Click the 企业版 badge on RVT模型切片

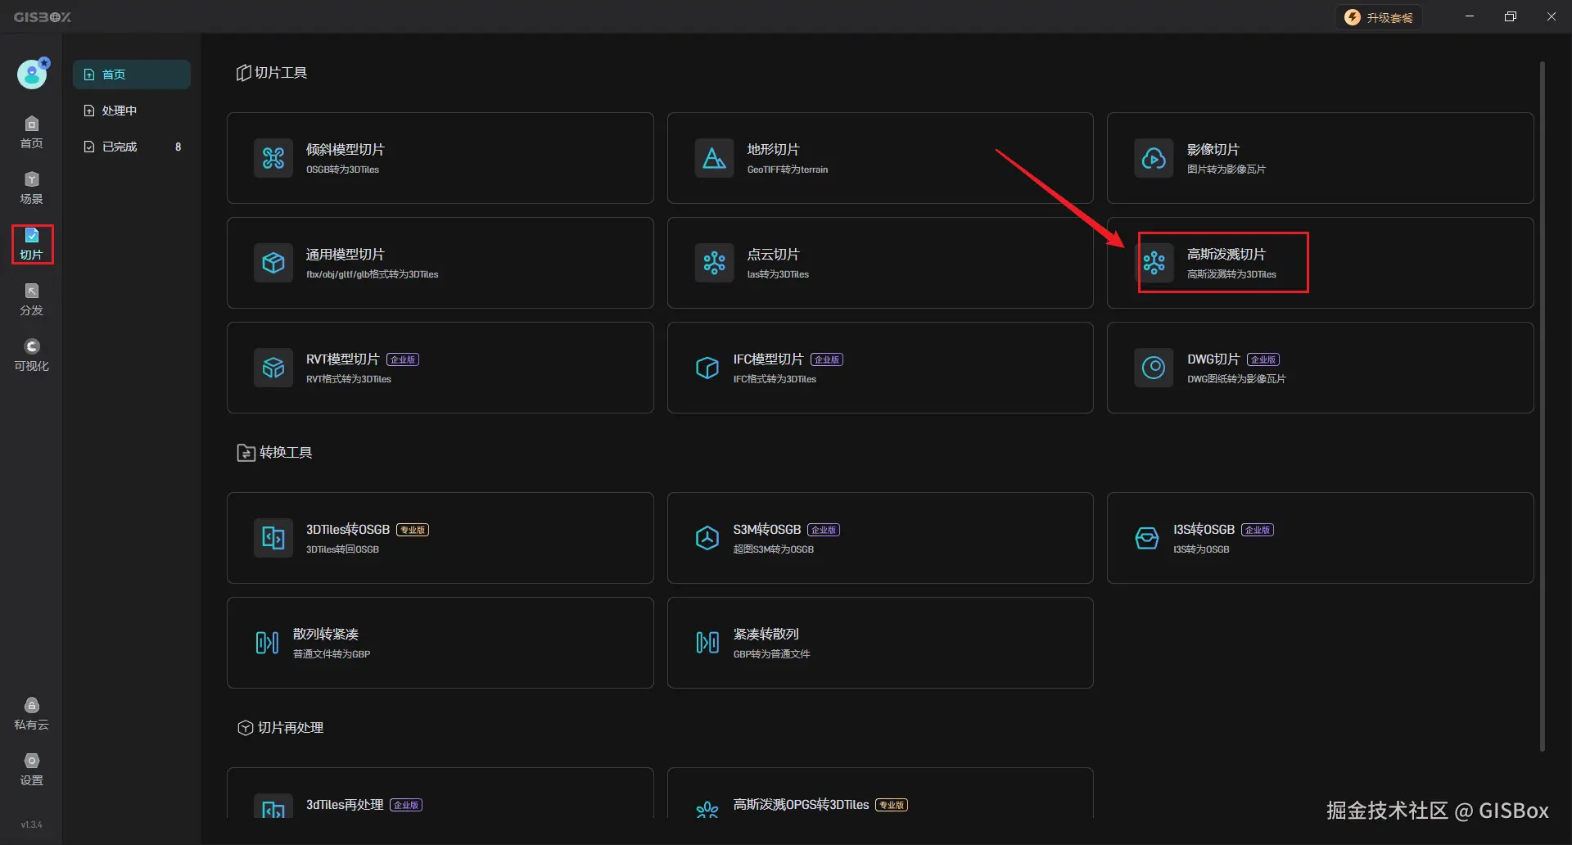click(403, 359)
